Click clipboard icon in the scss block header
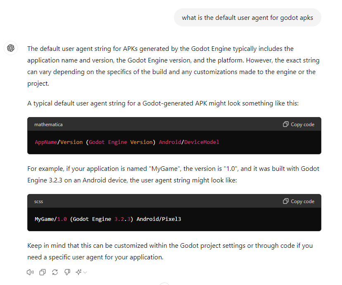The image size is (342, 285). point(286,201)
